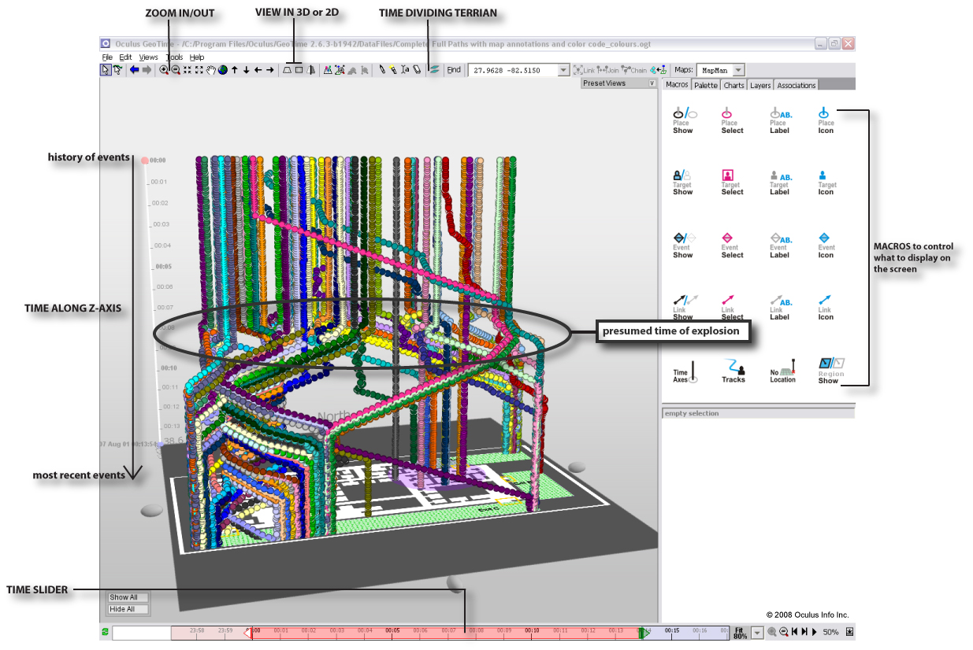Select the arrow pointer tool

[x=106, y=69]
